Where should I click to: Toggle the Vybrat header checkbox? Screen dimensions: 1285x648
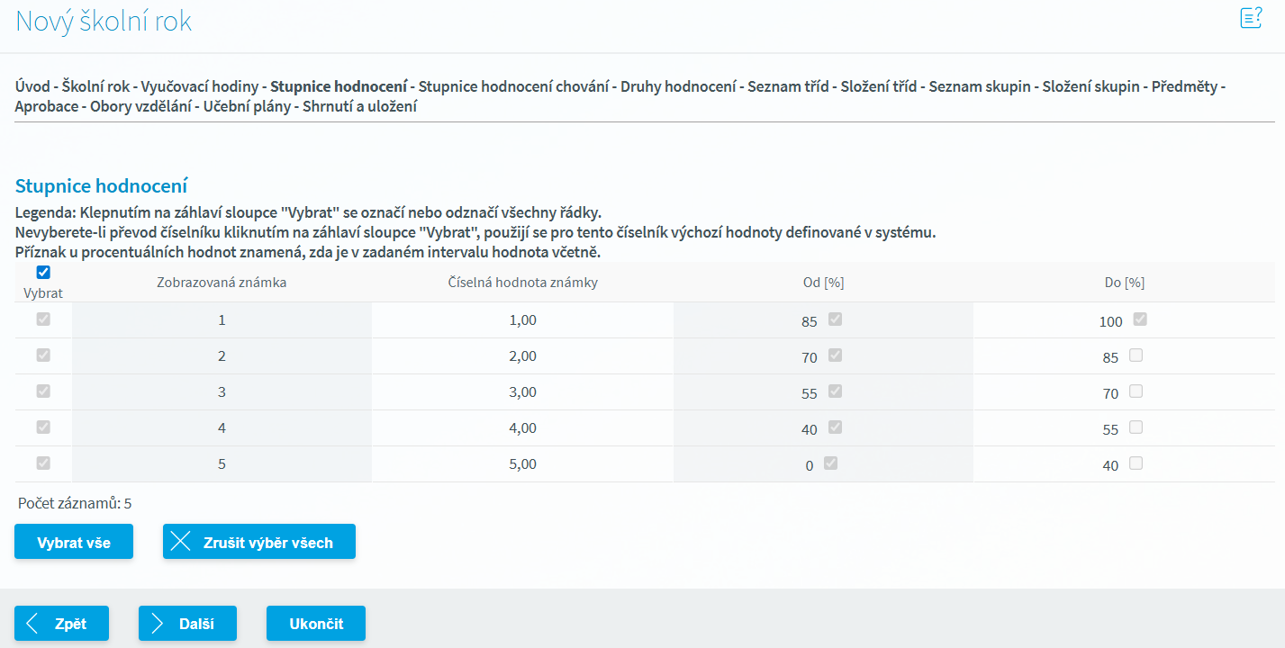pyautogui.click(x=43, y=273)
